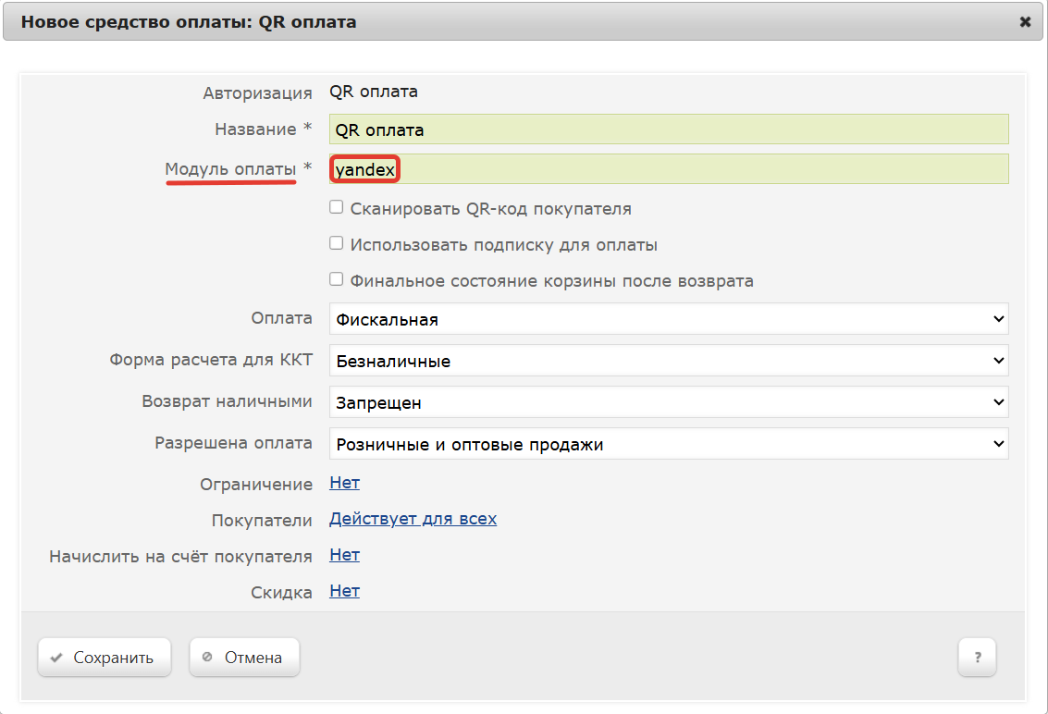Click the Авторизация value QR оплата
This screenshot has width=1048, height=714.
pyautogui.click(x=374, y=92)
